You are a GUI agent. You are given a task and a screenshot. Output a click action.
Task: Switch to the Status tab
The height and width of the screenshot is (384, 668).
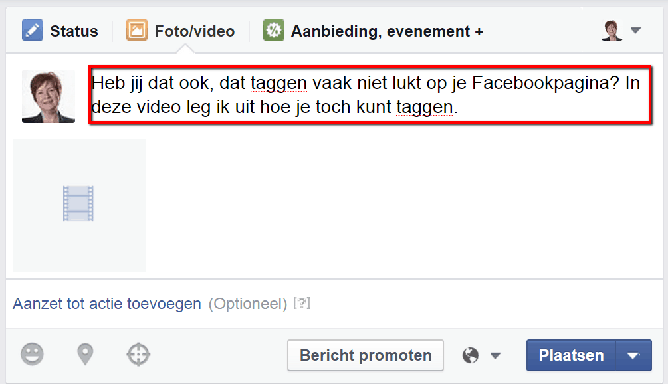60,31
